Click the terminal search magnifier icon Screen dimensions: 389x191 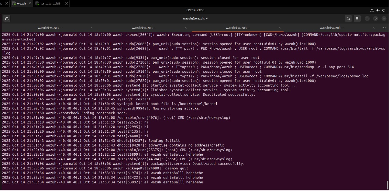tap(348, 19)
